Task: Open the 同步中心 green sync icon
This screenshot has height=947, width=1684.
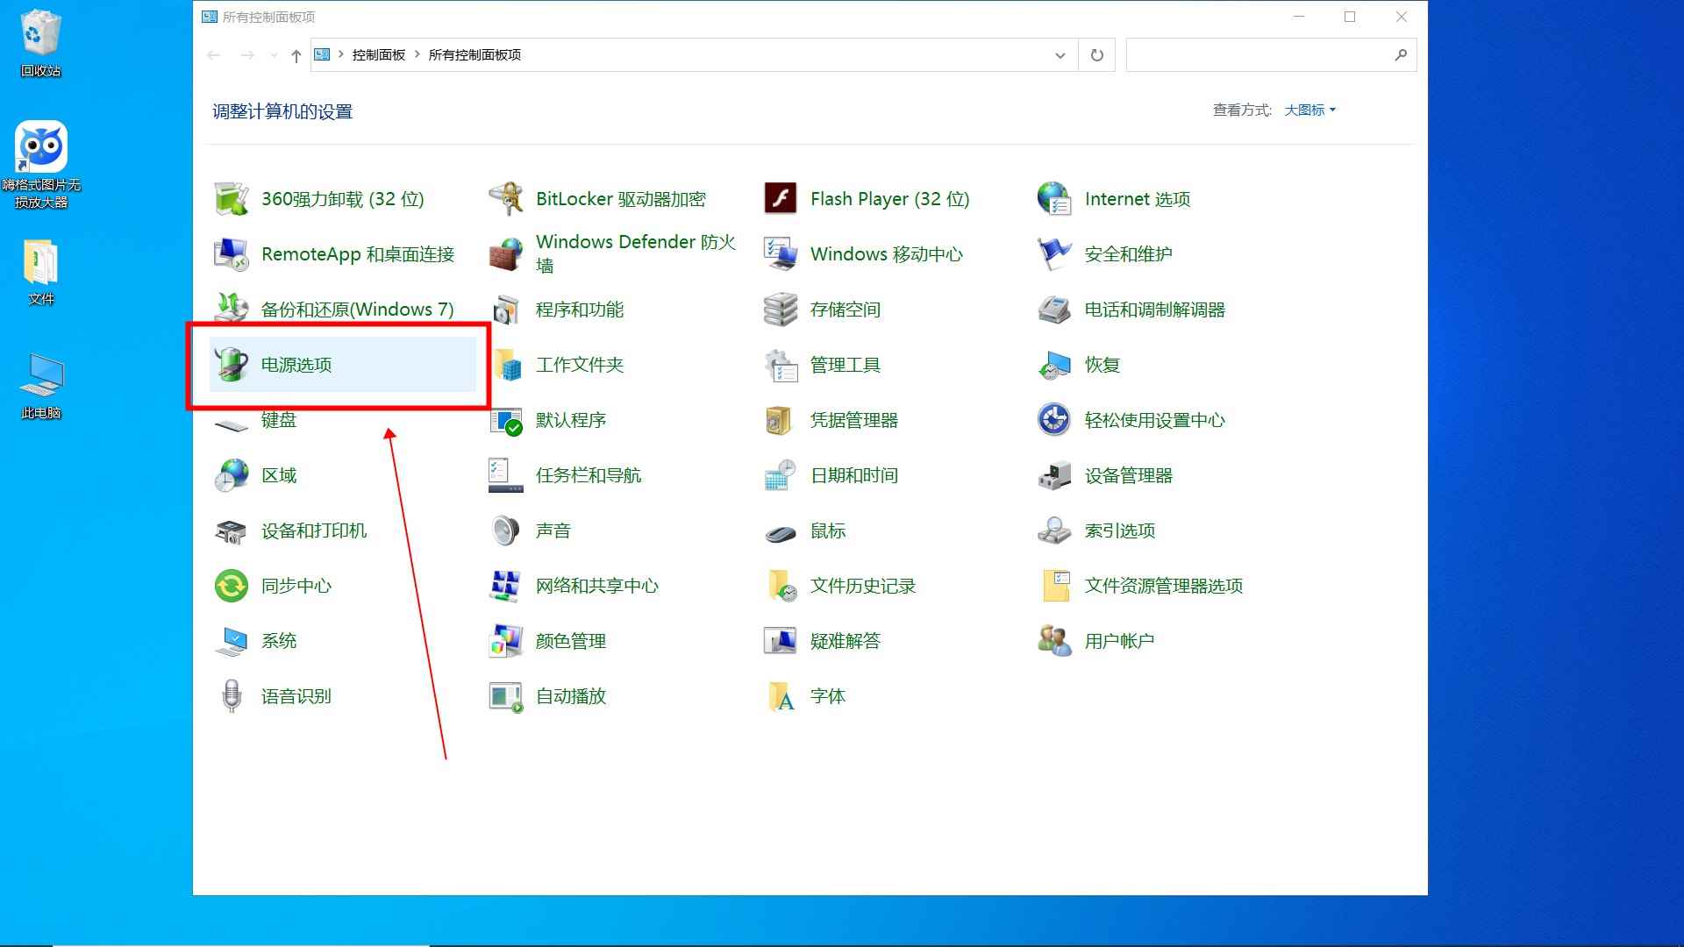Action: [232, 586]
